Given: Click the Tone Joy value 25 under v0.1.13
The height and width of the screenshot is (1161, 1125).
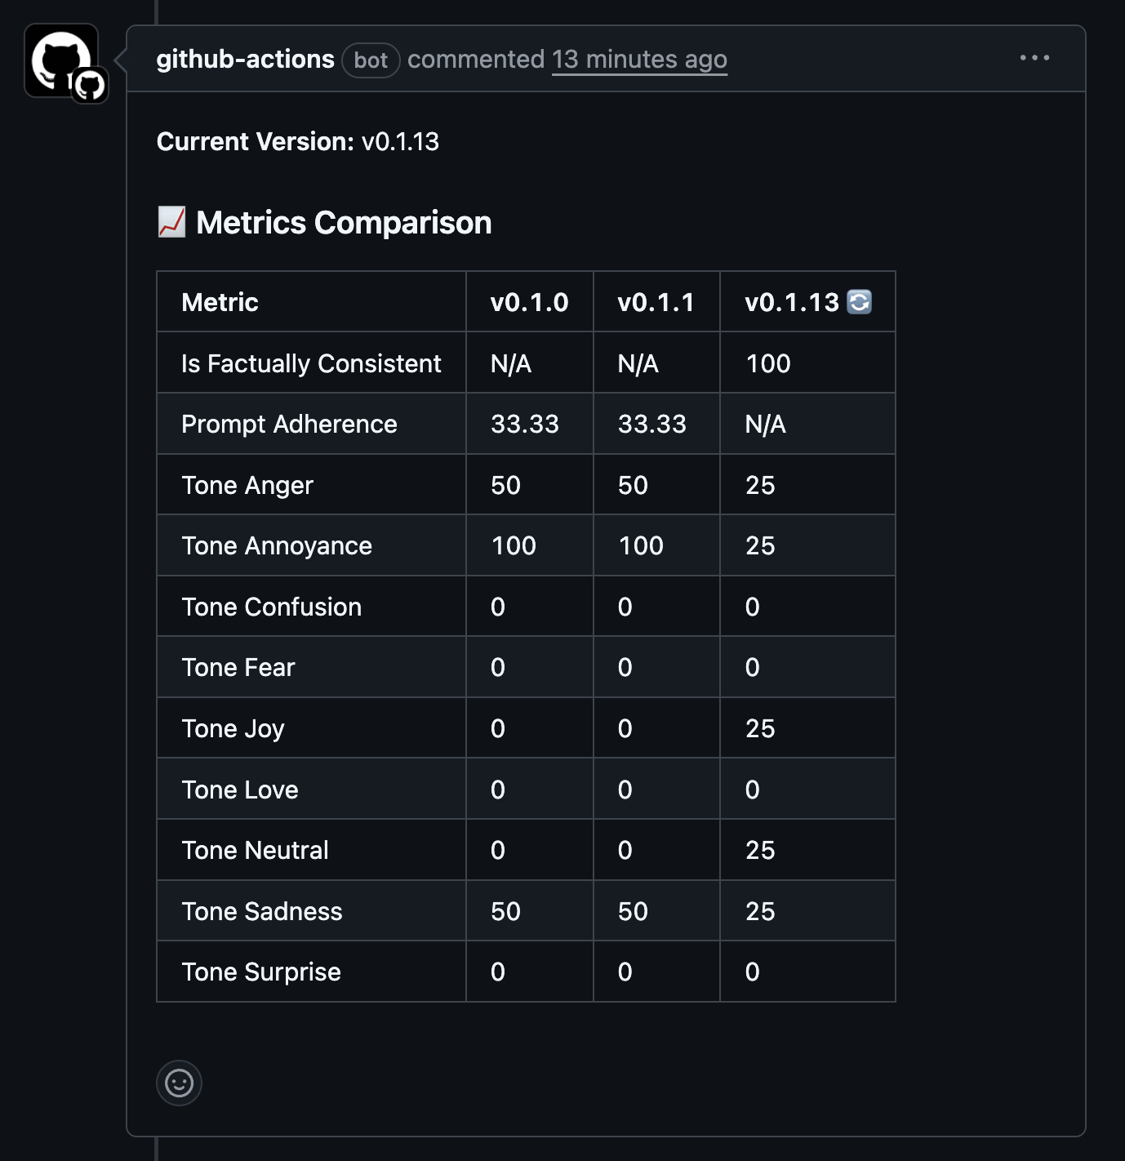Looking at the screenshot, I should coord(762,728).
